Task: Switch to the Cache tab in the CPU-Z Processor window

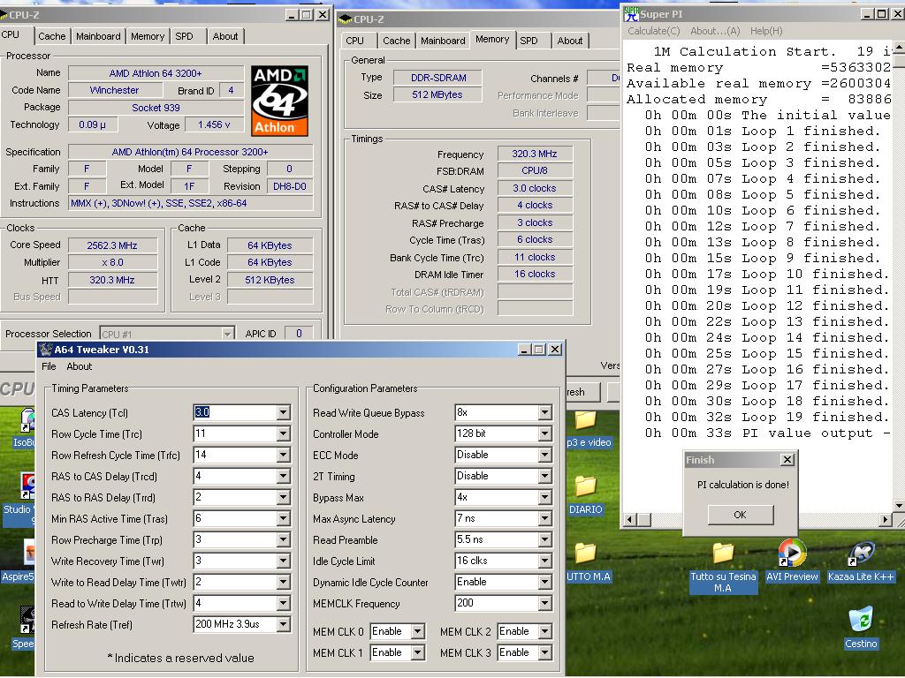Action: point(51,36)
